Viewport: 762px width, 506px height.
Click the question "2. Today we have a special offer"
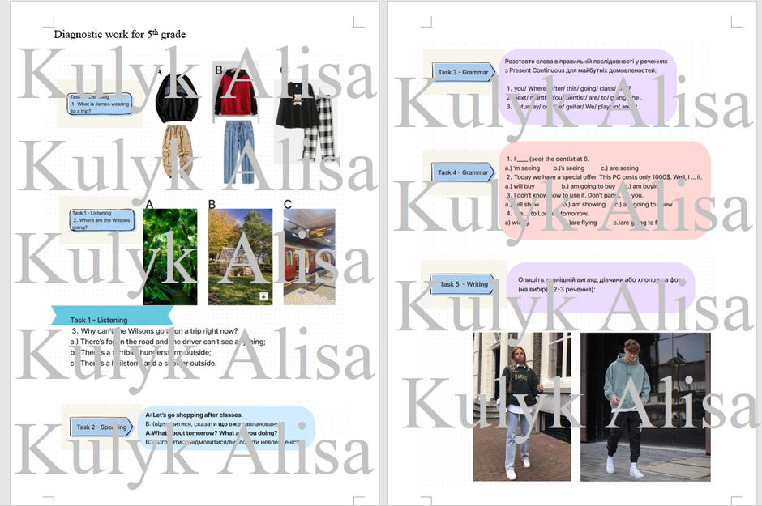[x=604, y=177]
